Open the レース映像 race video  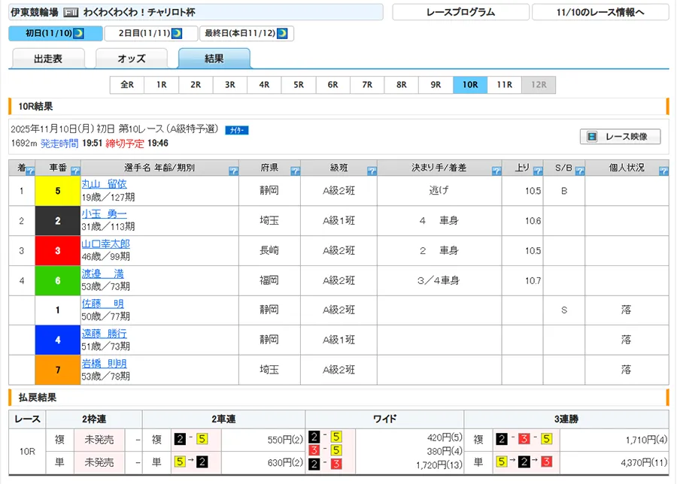coord(621,137)
